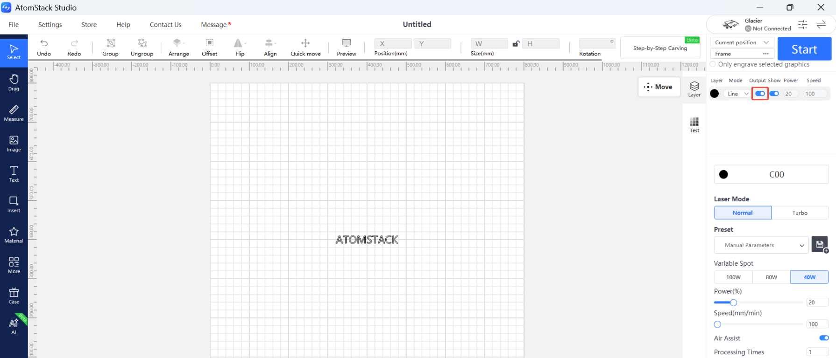Open the Case gallery
The height and width of the screenshot is (358, 836).
pyautogui.click(x=14, y=296)
